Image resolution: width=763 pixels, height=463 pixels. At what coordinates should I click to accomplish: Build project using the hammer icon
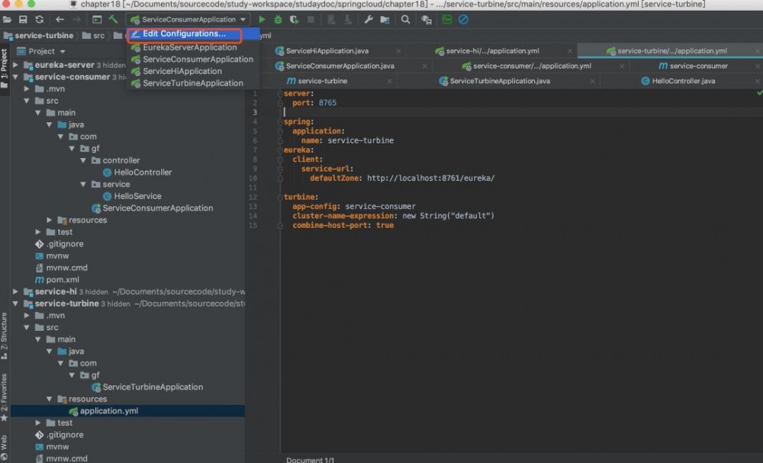(113, 19)
